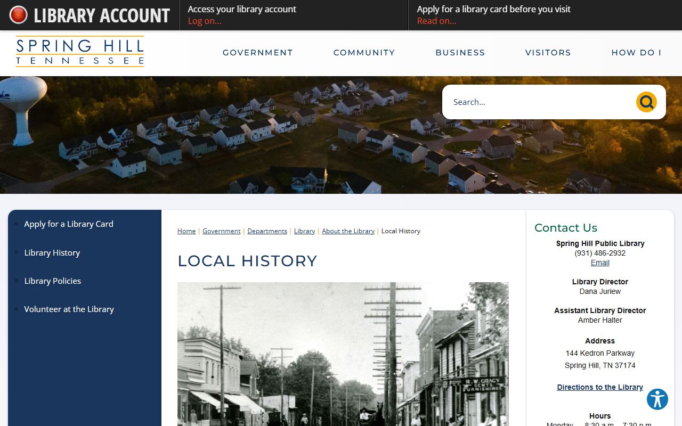Follow Read on link for library card

(x=436, y=21)
